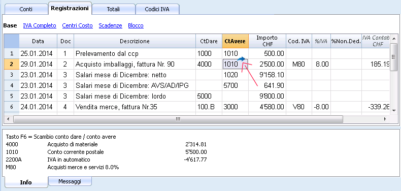Viewport: 401px width, 191px height.
Task: Open the Blocco view link
Action: click(x=136, y=25)
